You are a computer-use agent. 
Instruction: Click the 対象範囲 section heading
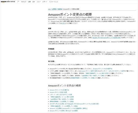pos(51,49)
